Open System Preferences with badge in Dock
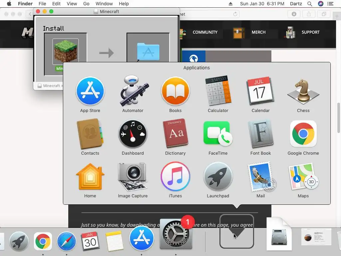The height and width of the screenshot is (256, 341). (176, 234)
